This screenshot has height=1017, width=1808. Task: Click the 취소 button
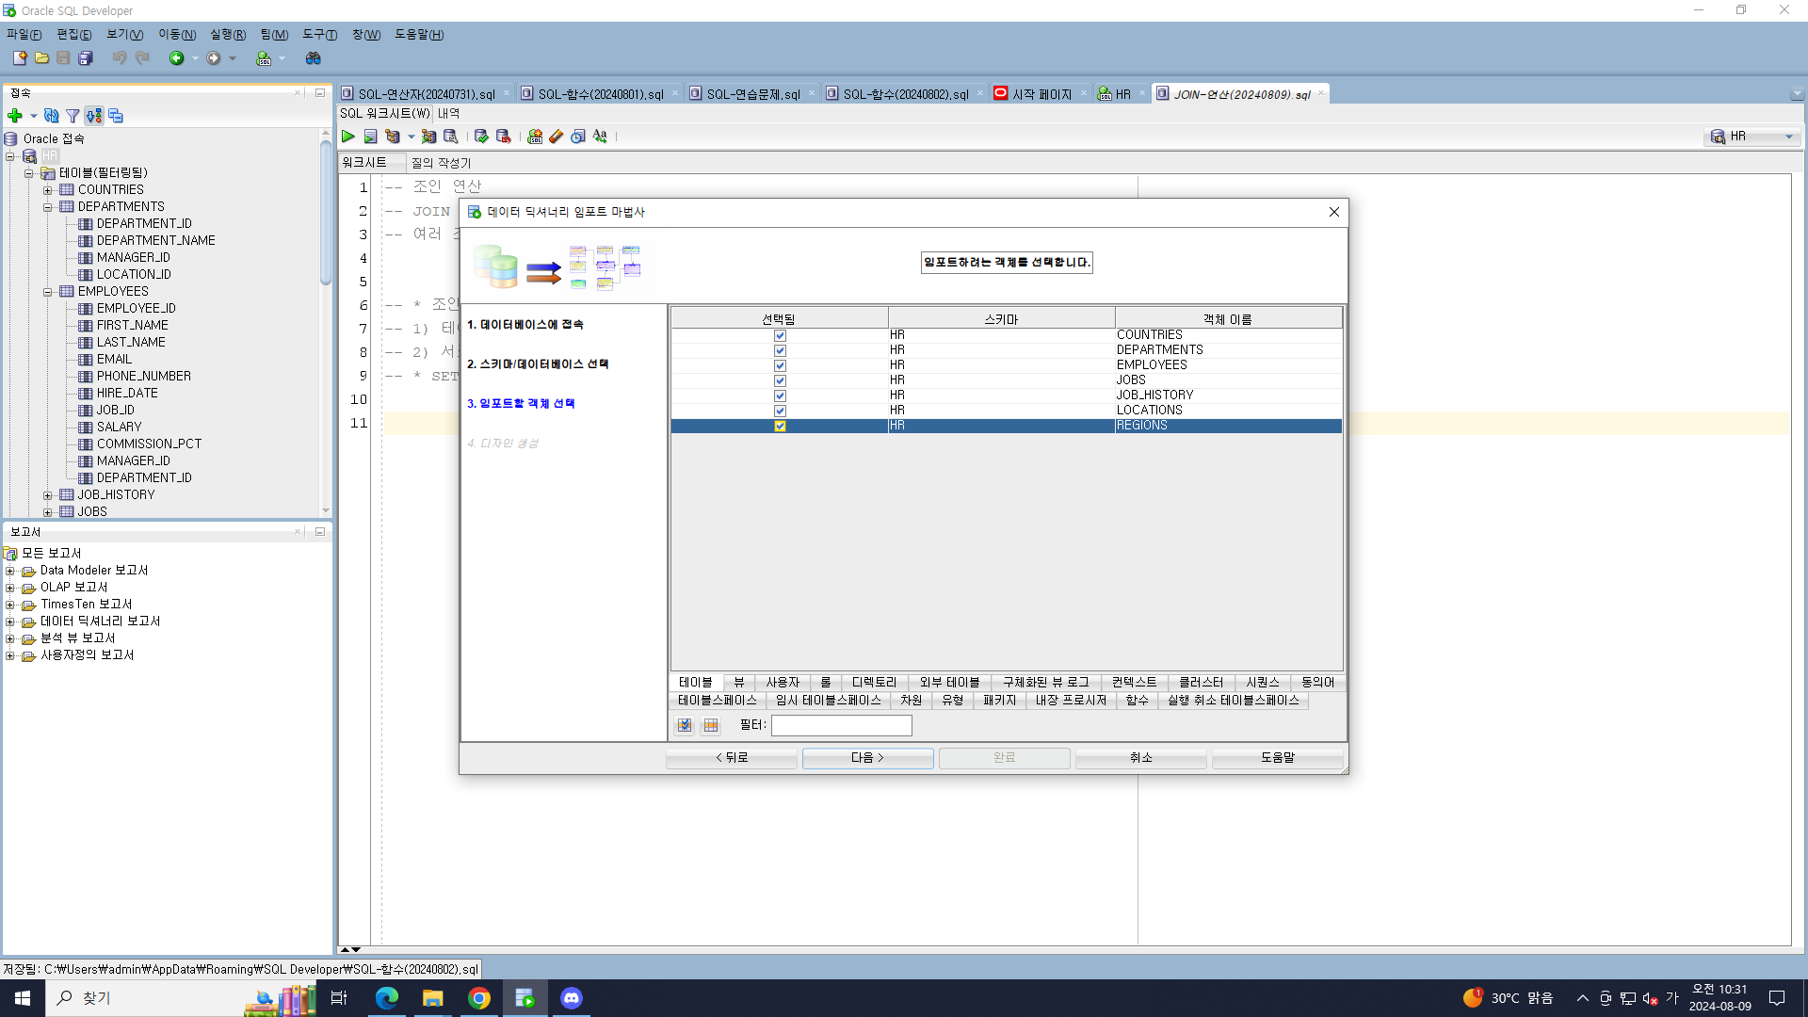(1140, 757)
